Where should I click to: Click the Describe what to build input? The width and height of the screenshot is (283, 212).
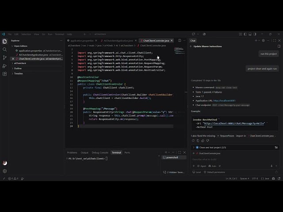pyautogui.click(x=234, y=159)
